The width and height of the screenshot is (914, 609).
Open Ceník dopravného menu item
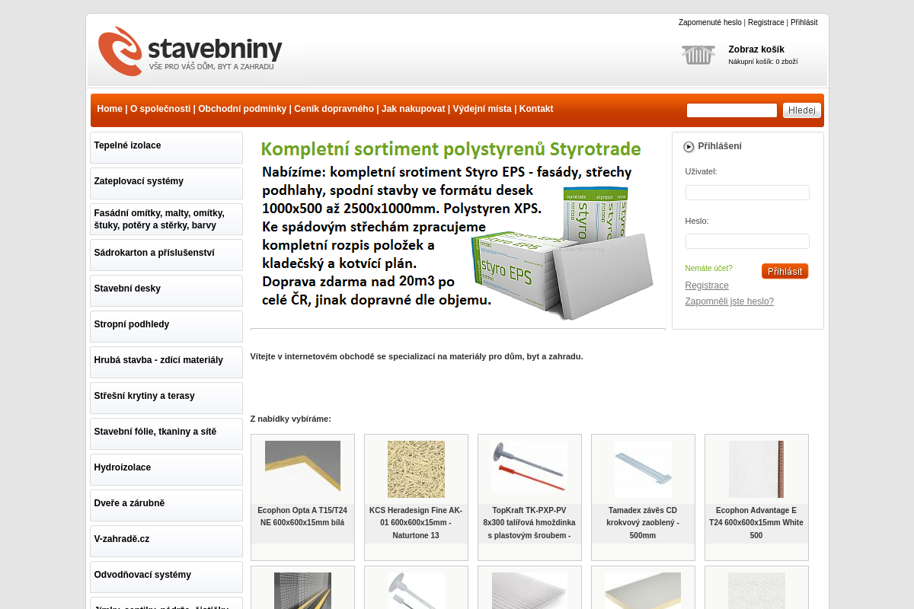[x=334, y=109]
